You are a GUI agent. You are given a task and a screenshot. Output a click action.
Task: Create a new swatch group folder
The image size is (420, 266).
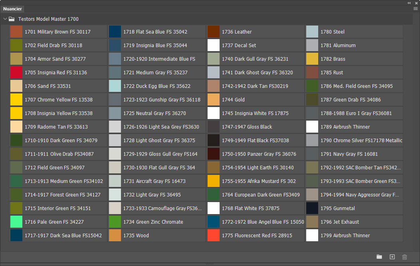pyautogui.click(x=379, y=257)
